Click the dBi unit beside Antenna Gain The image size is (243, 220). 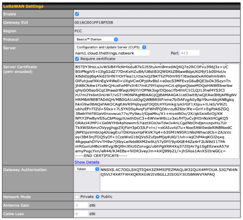pyautogui.click(x=92, y=205)
